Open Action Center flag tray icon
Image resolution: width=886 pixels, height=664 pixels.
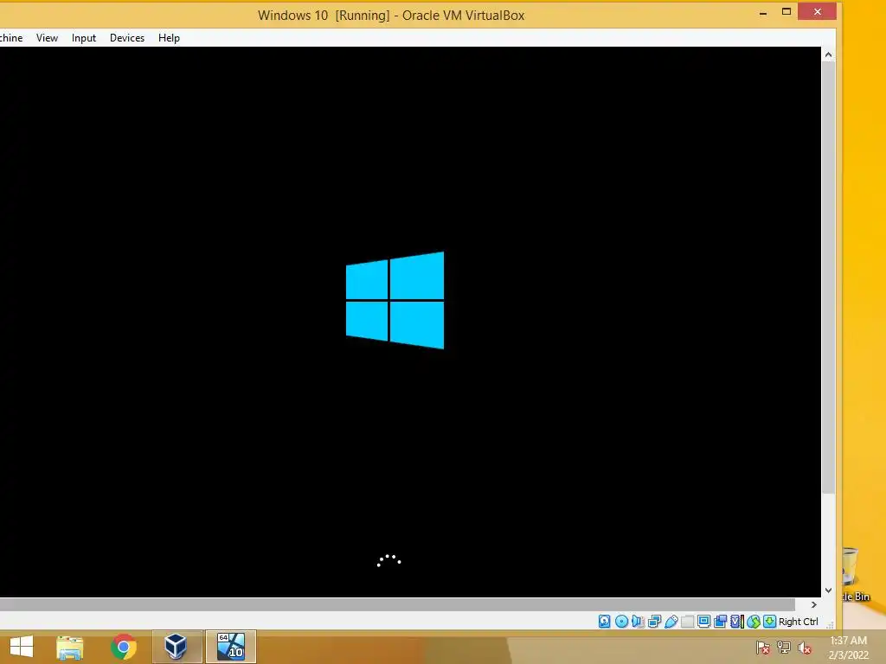763,648
